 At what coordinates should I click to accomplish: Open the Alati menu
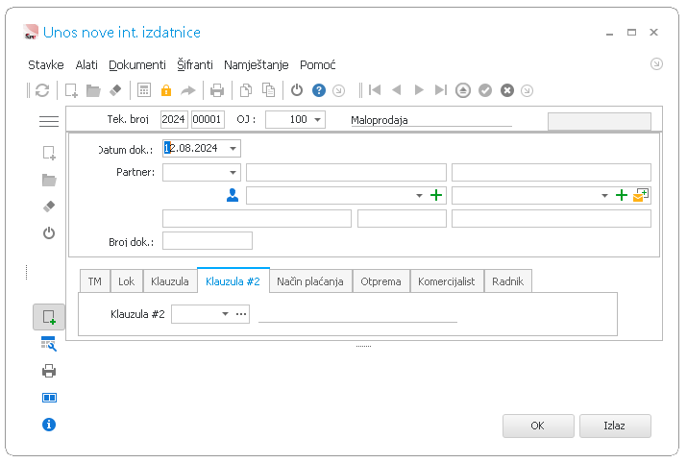tap(86, 65)
